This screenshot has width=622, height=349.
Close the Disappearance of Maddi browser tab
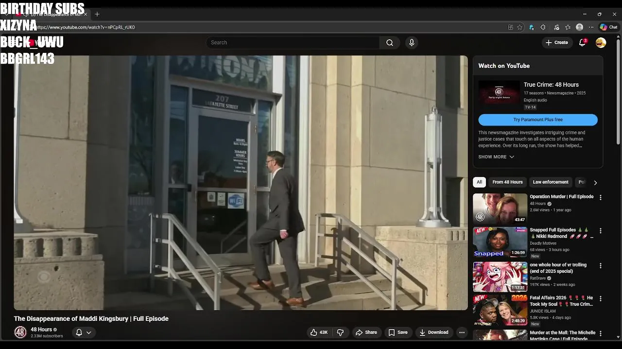pyautogui.click(x=86, y=14)
